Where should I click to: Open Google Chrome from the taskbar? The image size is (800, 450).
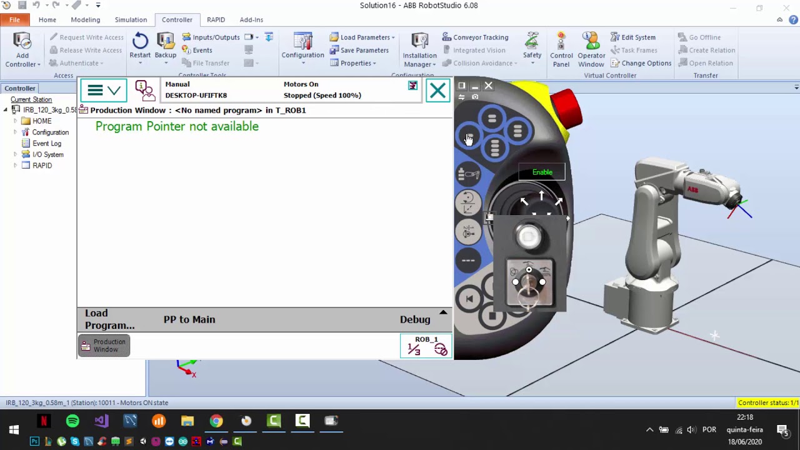(x=216, y=421)
